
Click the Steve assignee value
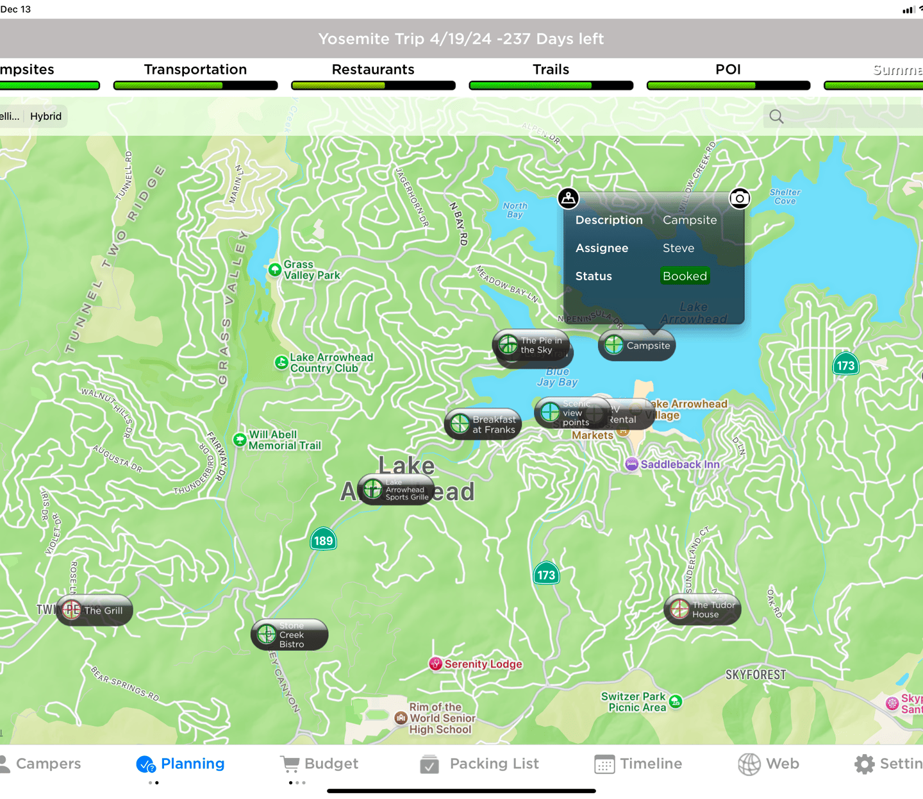[x=678, y=248]
